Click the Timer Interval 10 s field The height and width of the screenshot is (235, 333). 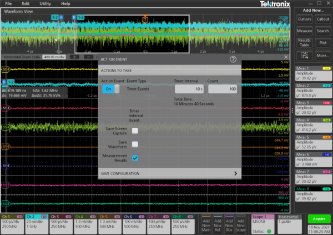tap(189, 89)
